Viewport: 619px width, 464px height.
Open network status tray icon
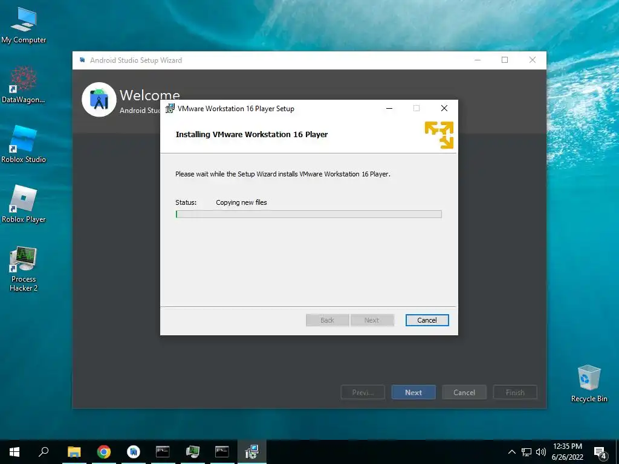(527, 452)
